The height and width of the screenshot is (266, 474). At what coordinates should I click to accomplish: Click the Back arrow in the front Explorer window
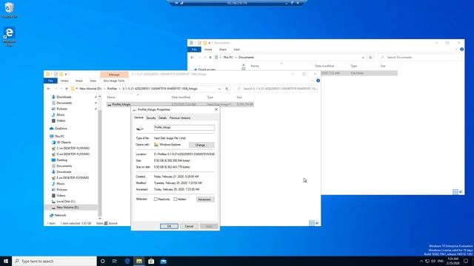coord(49,89)
